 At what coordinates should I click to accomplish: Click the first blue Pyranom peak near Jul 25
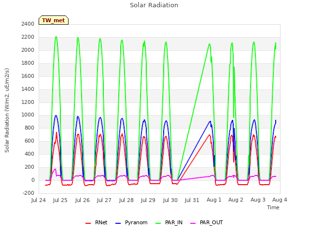[56, 116]
